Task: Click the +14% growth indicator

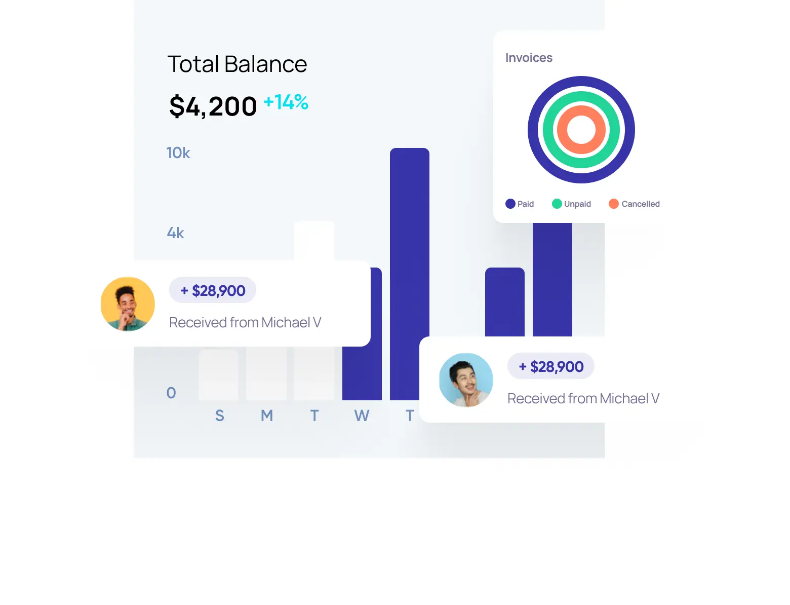Action: (286, 102)
